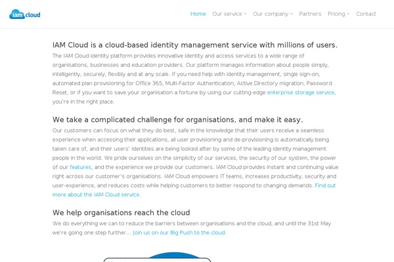Screen dimensions: 394x262
Task: Go to the Contact page
Action: pos(366,14)
